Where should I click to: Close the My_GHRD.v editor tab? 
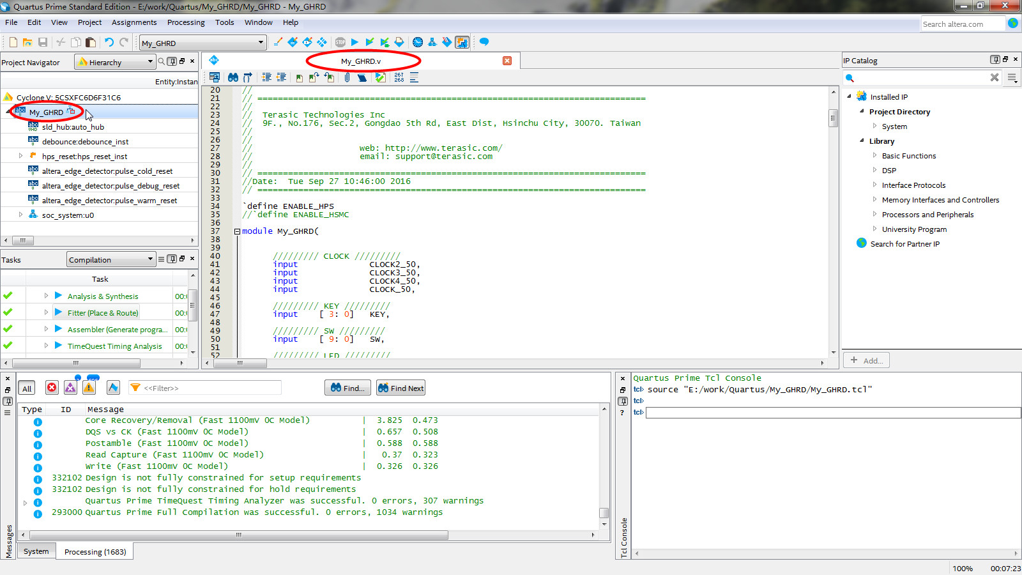tap(507, 61)
